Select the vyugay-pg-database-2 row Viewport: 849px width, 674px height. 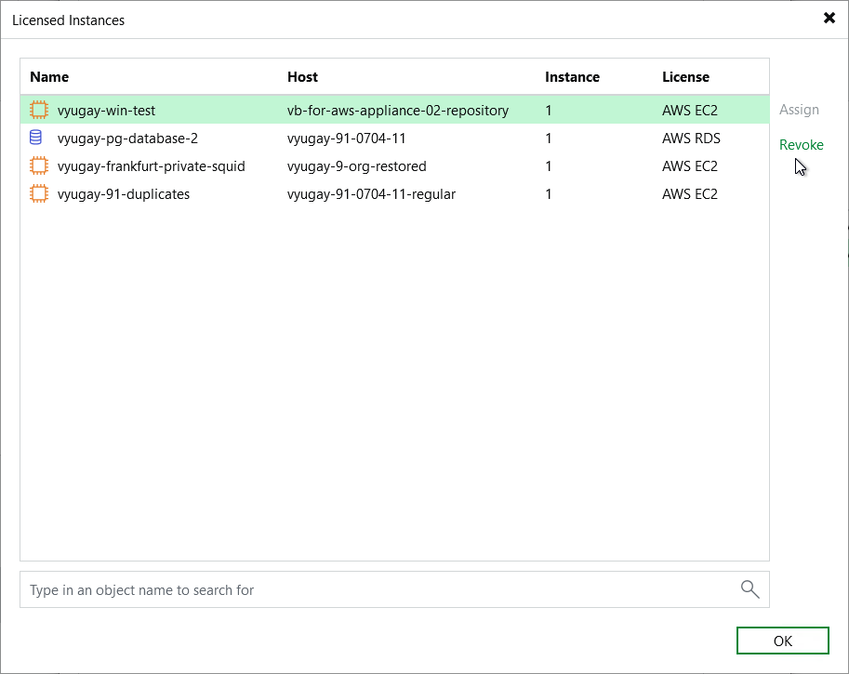pyautogui.click(x=127, y=139)
